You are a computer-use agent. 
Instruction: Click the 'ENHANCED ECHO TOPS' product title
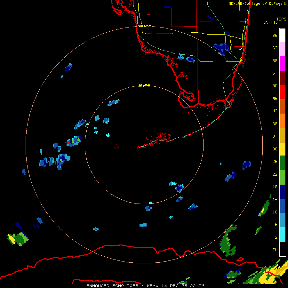113,286
